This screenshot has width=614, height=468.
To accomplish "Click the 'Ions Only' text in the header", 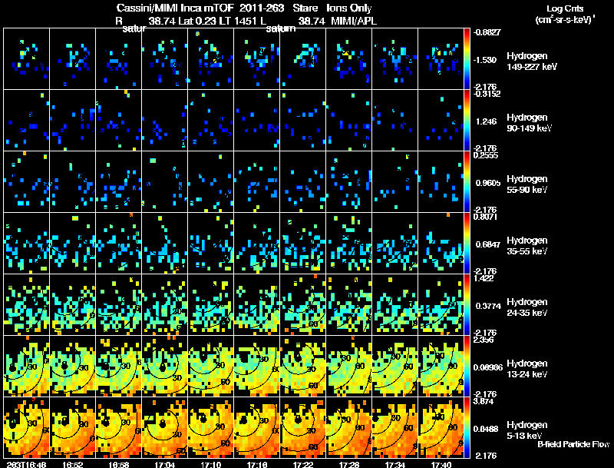I will (x=349, y=8).
